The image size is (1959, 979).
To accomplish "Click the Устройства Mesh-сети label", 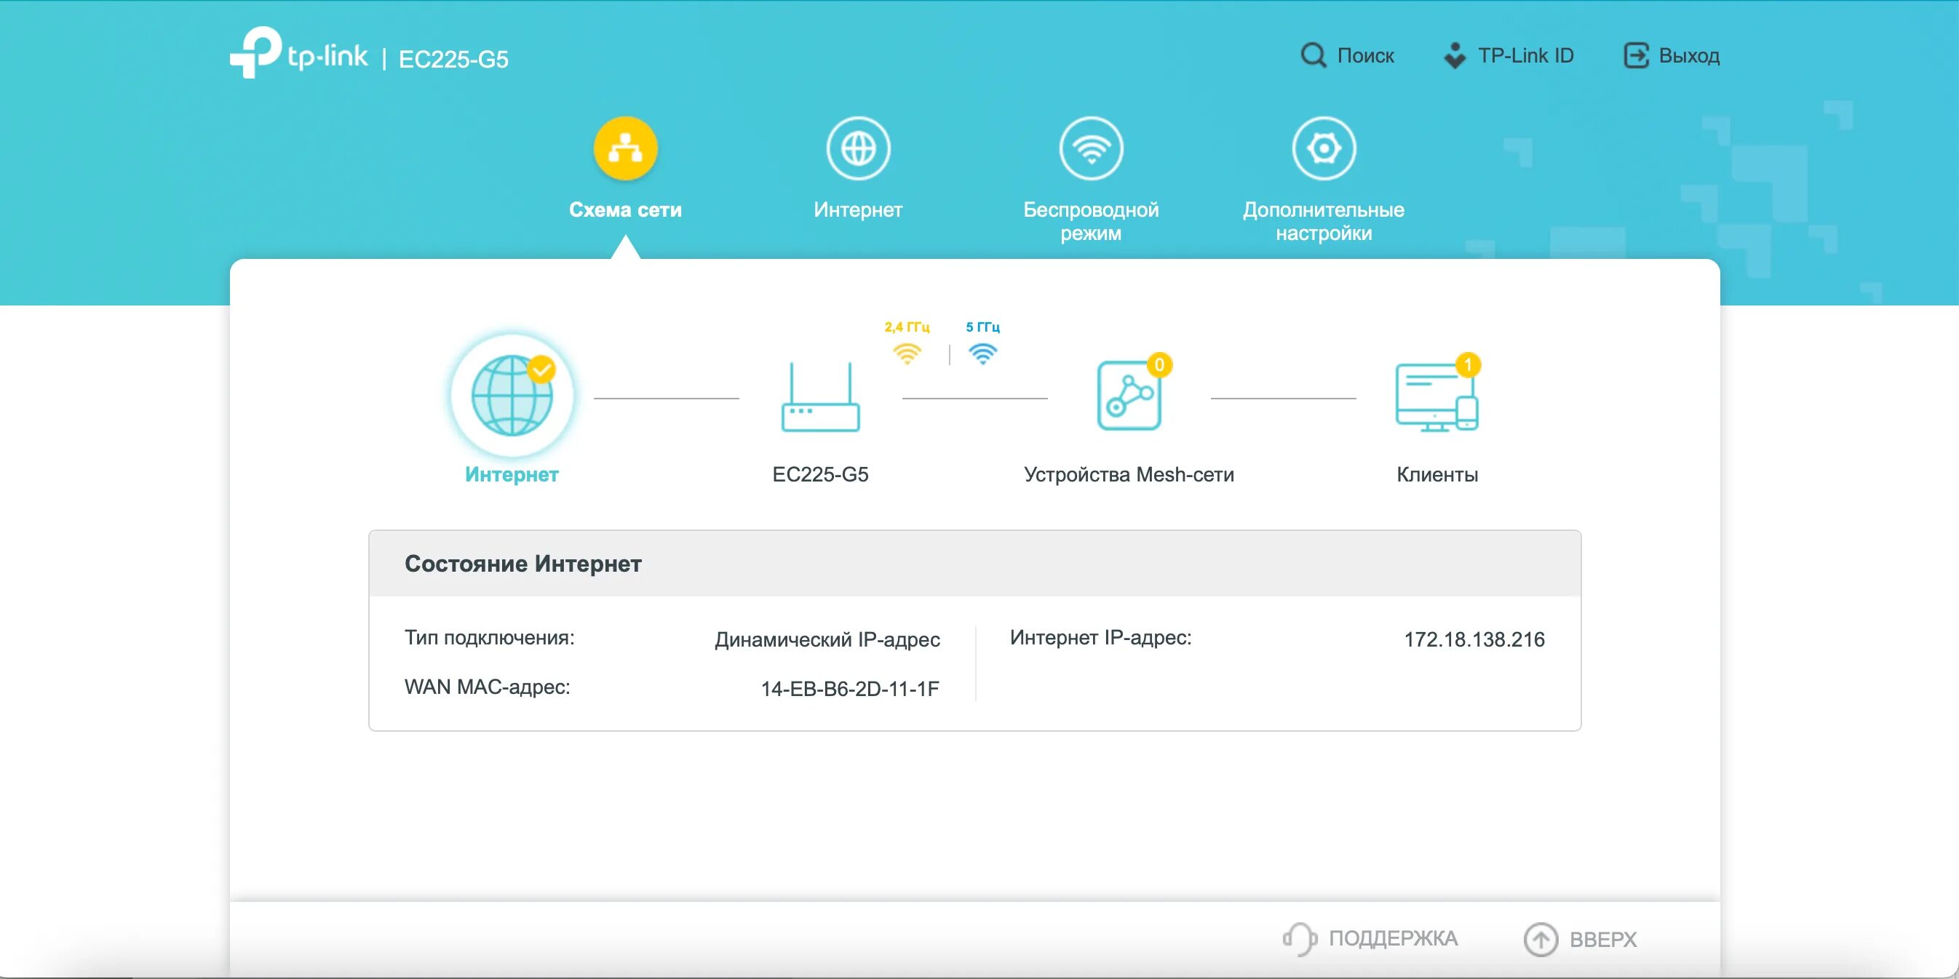I will coord(1129,474).
